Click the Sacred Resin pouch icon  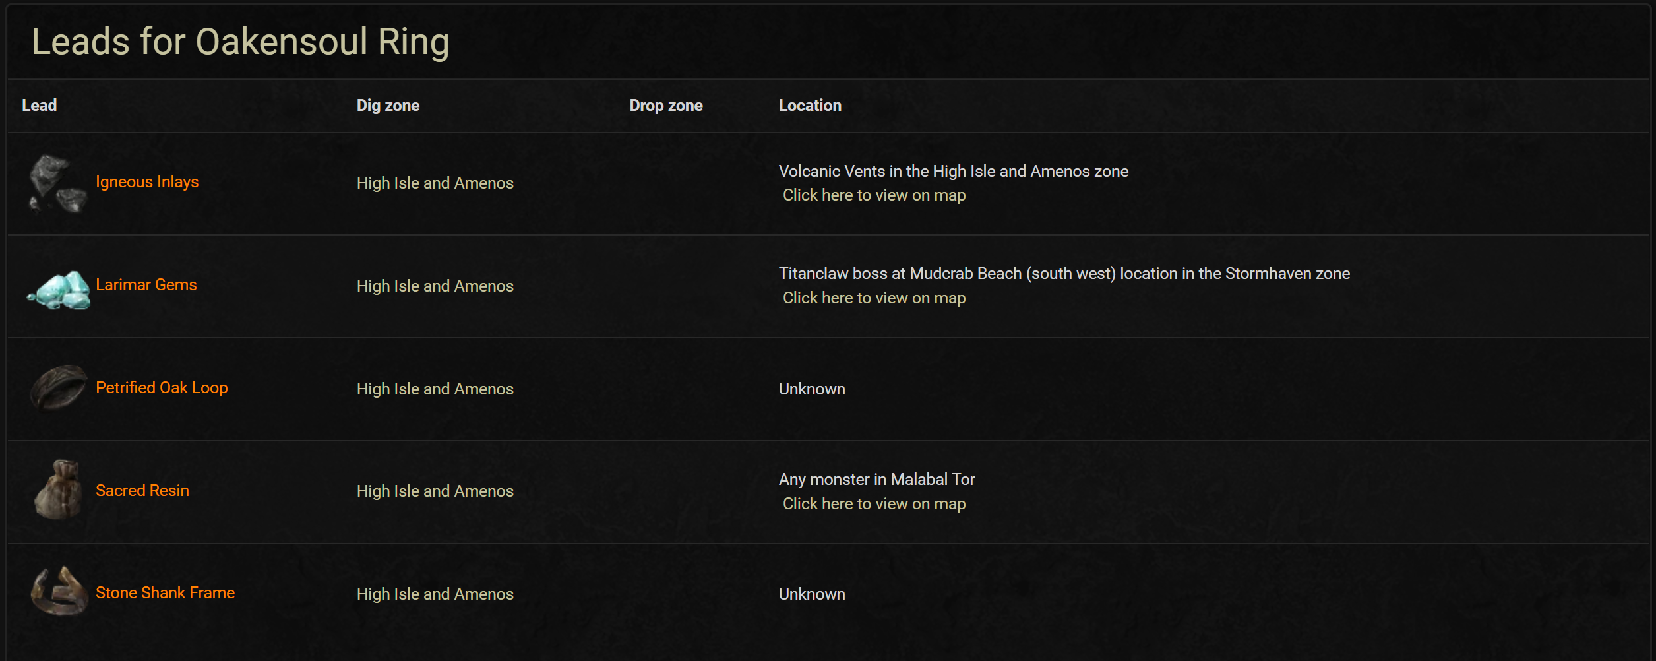58,489
